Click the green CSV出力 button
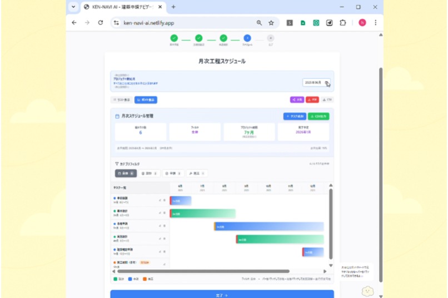The image size is (448, 298). point(318,117)
